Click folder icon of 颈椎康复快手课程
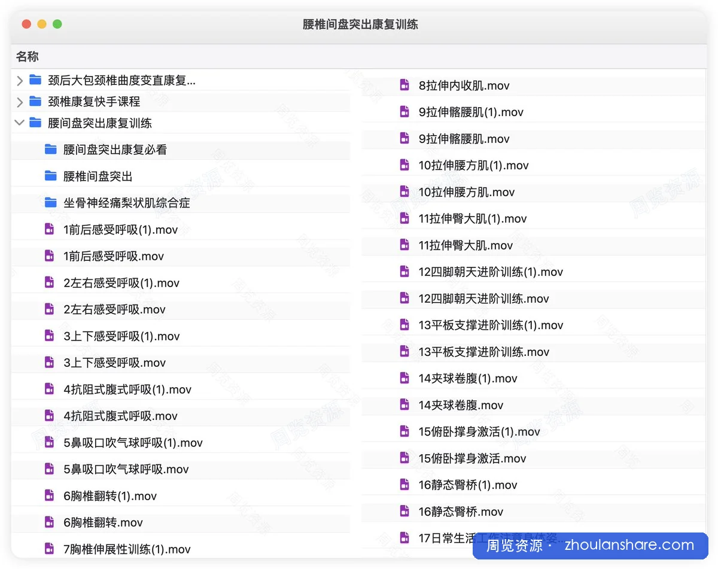 [x=35, y=101]
